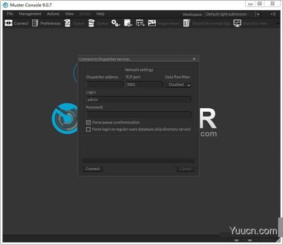Viewport: 283px width, 245px height.
Task: Click the calendar-refresh toolbar icon
Action: (x=128, y=23)
